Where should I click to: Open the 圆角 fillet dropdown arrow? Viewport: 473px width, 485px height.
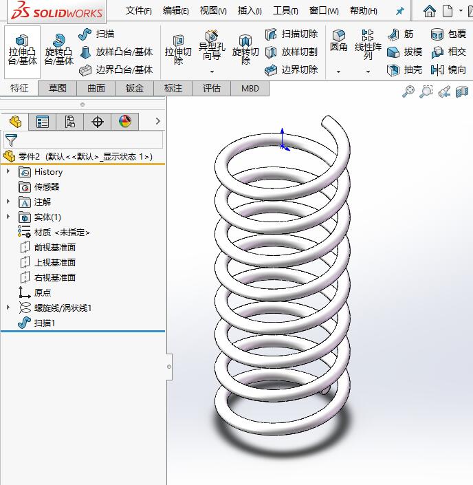pos(338,72)
